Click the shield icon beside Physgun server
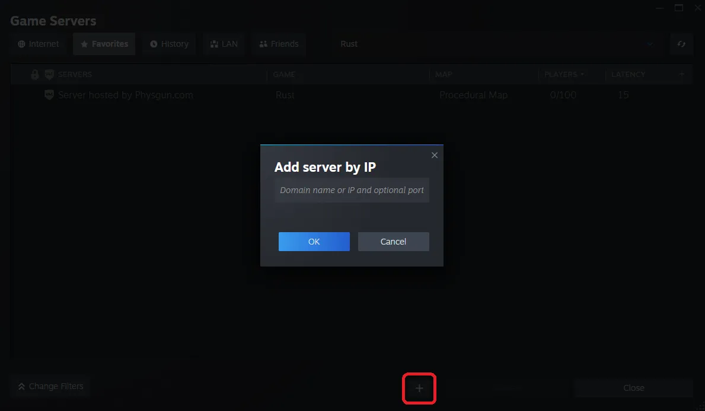This screenshot has width=705, height=411. click(49, 95)
